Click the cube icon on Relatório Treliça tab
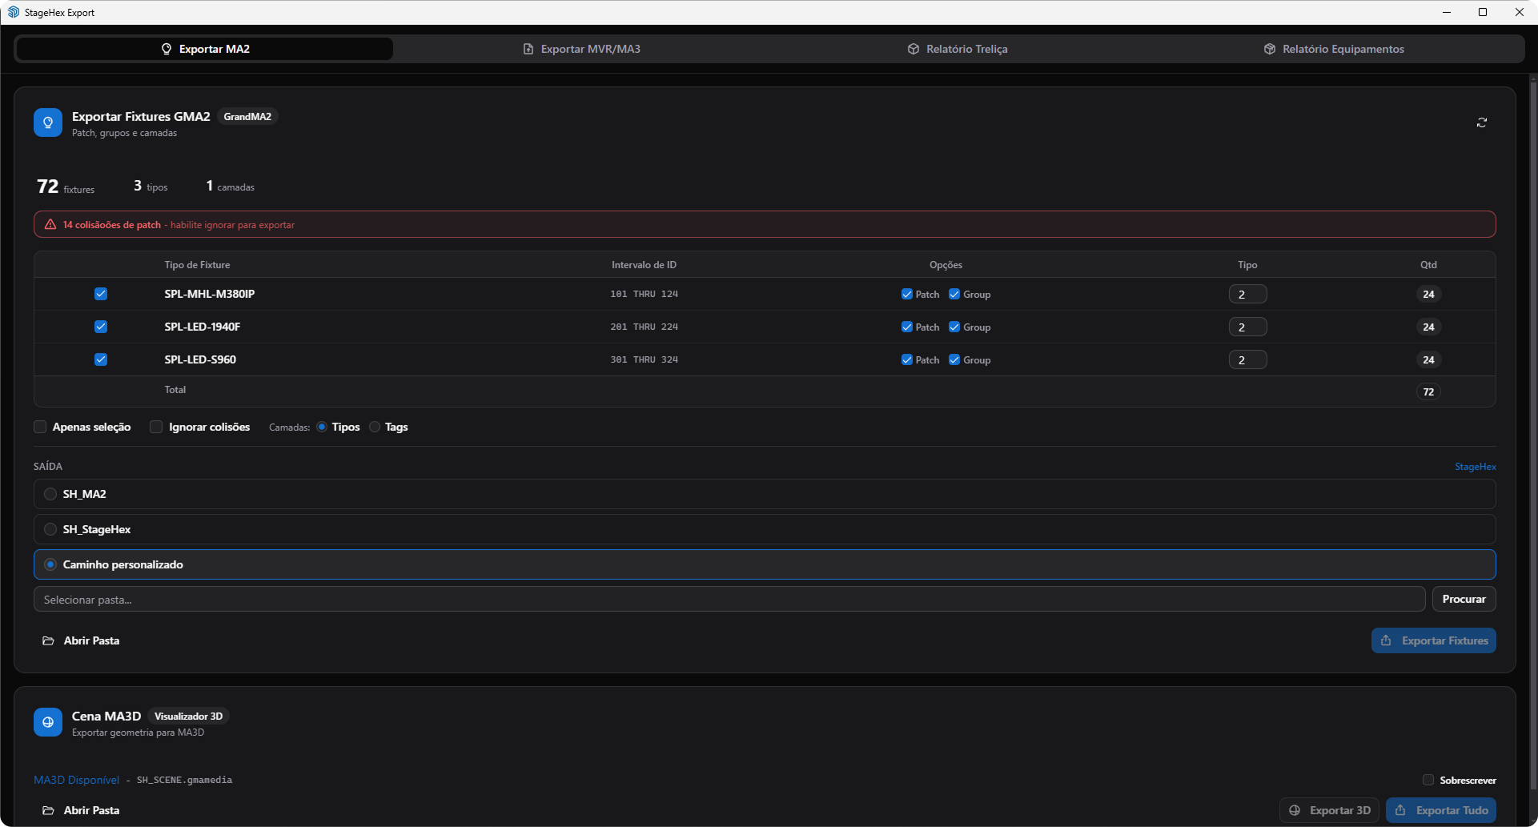This screenshot has height=827, width=1538. [x=913, y=49]
